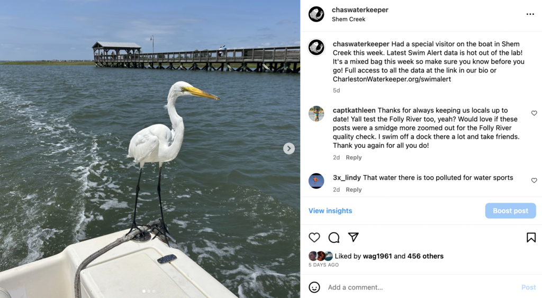Share the post using the paper plane icon
Image resolution: width=542 pixels, height=298 pixels.
pos(353,237)
